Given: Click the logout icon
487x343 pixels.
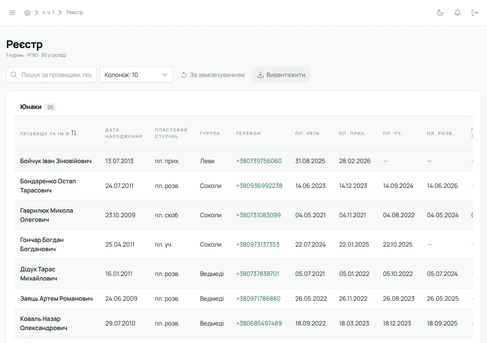Looking at the screenshot, I should pyautogui.click(x=475, y=13).
